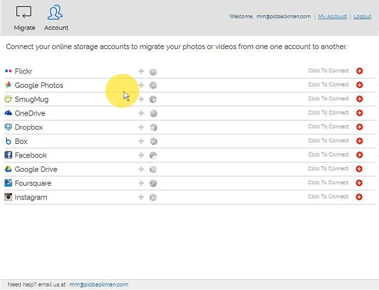Click the gray plus icon beside Facebook
The height and width of the screenshot is (290, 379).
click(x=141, y=155)
